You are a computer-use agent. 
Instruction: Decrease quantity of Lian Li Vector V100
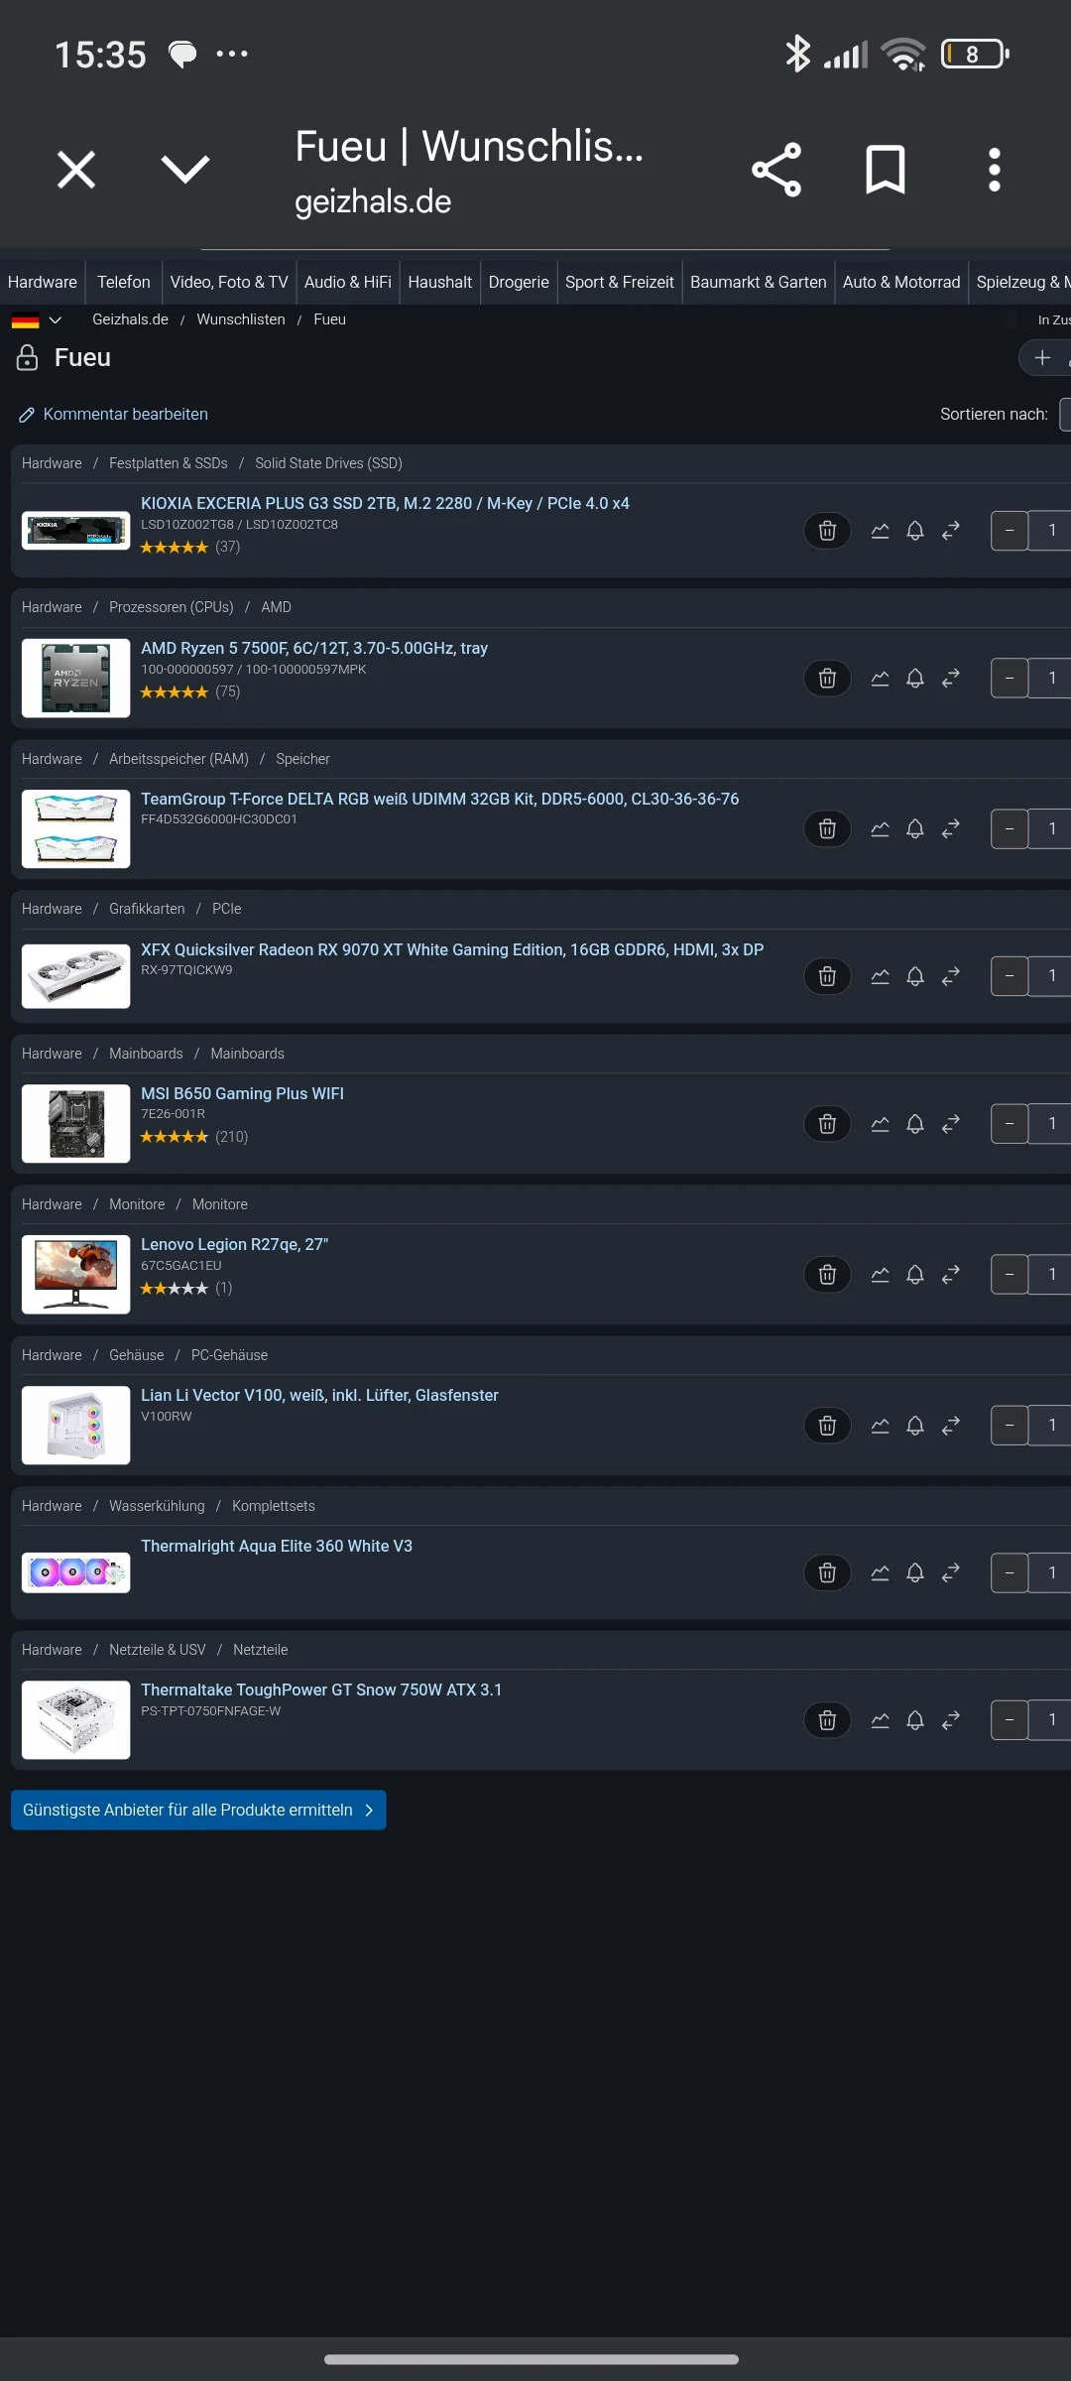click(1010, 1426)
